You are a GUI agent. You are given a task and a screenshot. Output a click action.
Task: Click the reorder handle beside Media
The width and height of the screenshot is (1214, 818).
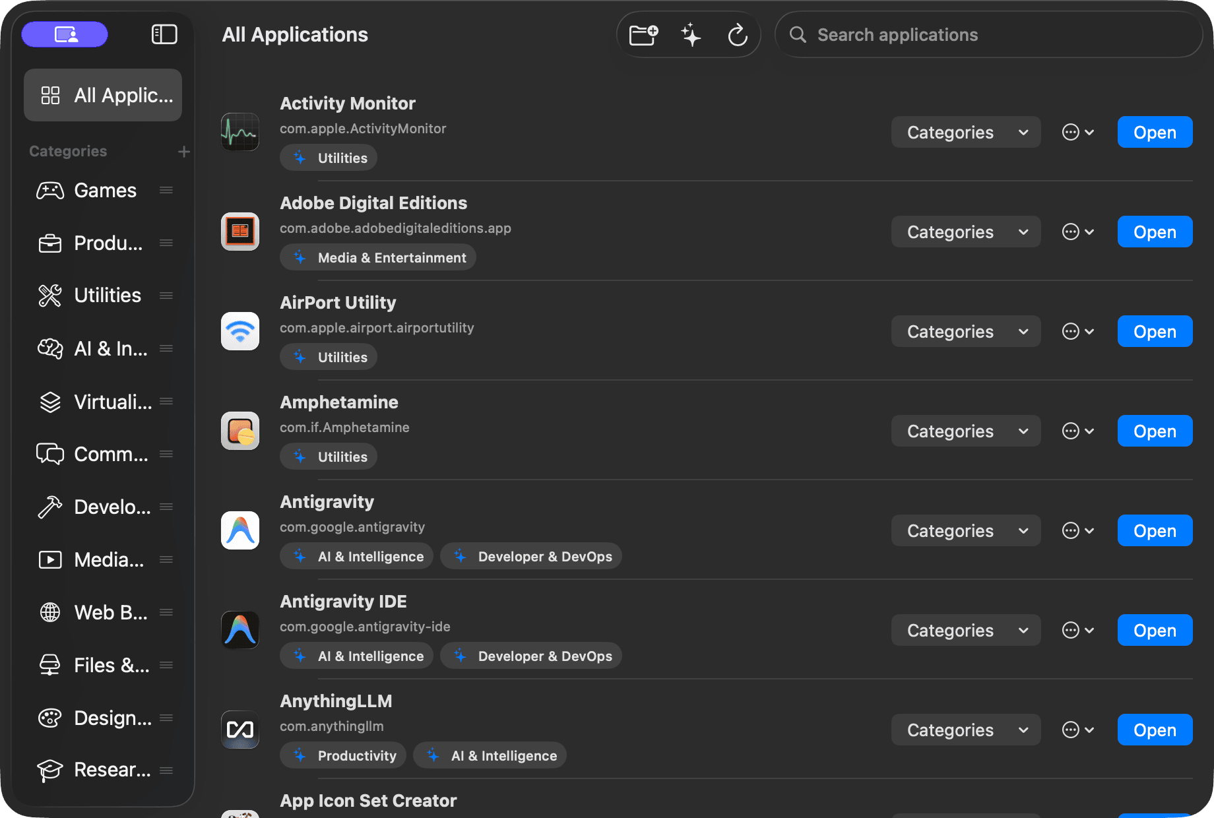(x=166, y=559)
